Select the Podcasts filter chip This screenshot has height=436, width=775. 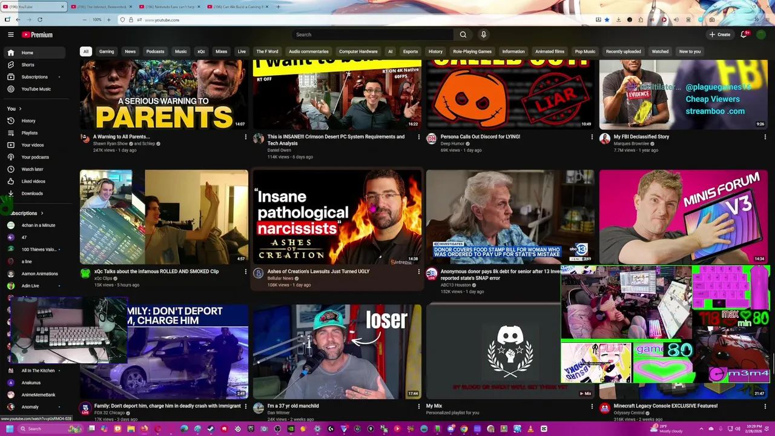click(155, 51)
